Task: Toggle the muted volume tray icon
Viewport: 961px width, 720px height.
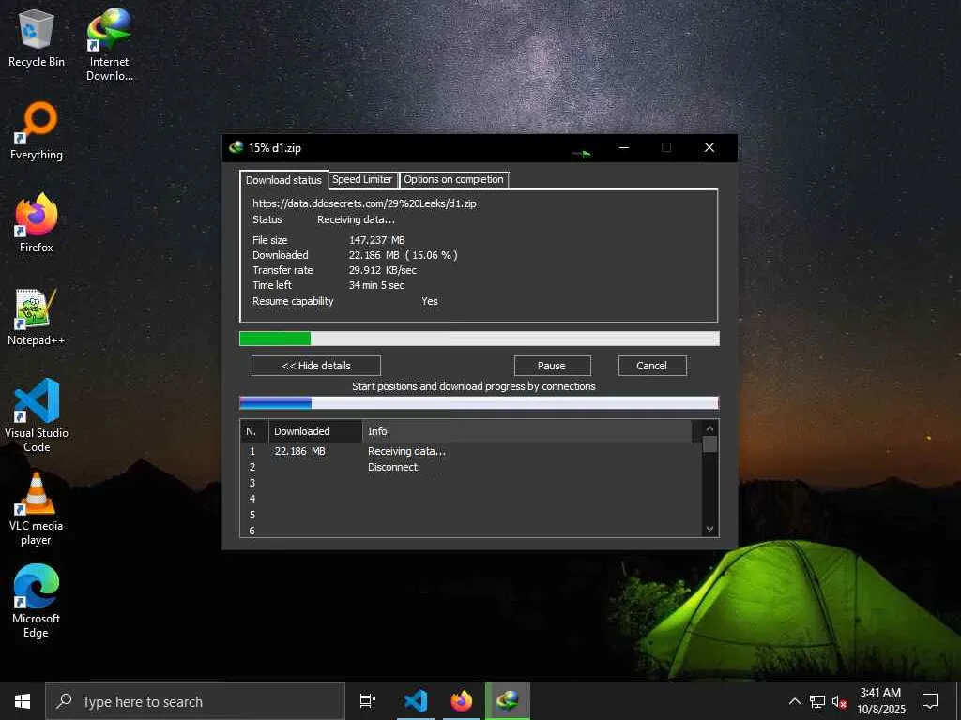Action: (838, 701)
